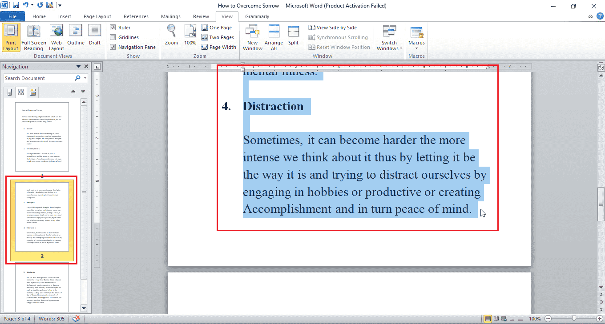
Task: Set zoom to 100% using ribbon icon
Action: pyautogui.click(x=190, y=36)
